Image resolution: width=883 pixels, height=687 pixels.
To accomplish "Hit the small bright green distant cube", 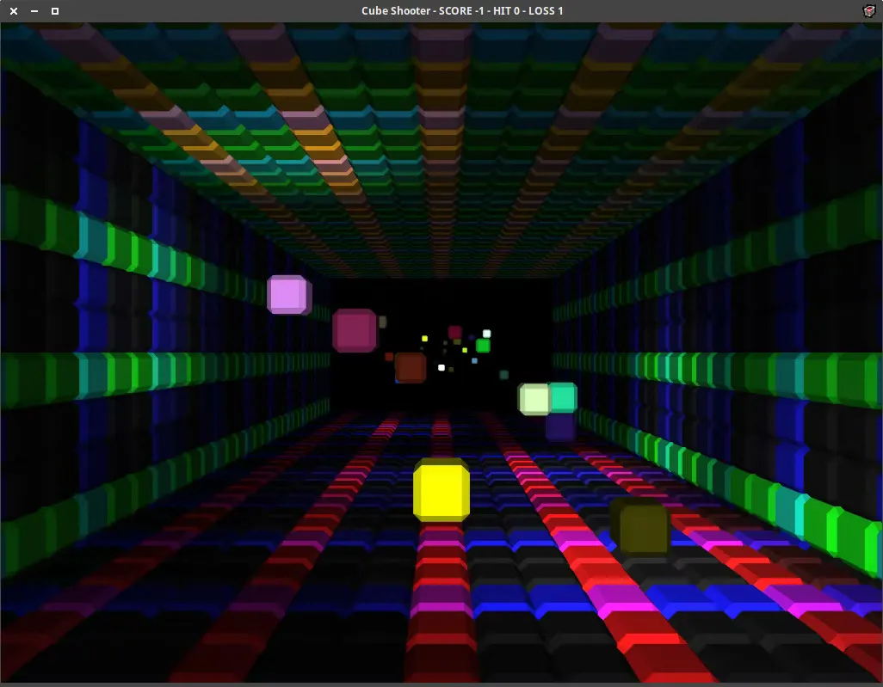I will 483,346.
